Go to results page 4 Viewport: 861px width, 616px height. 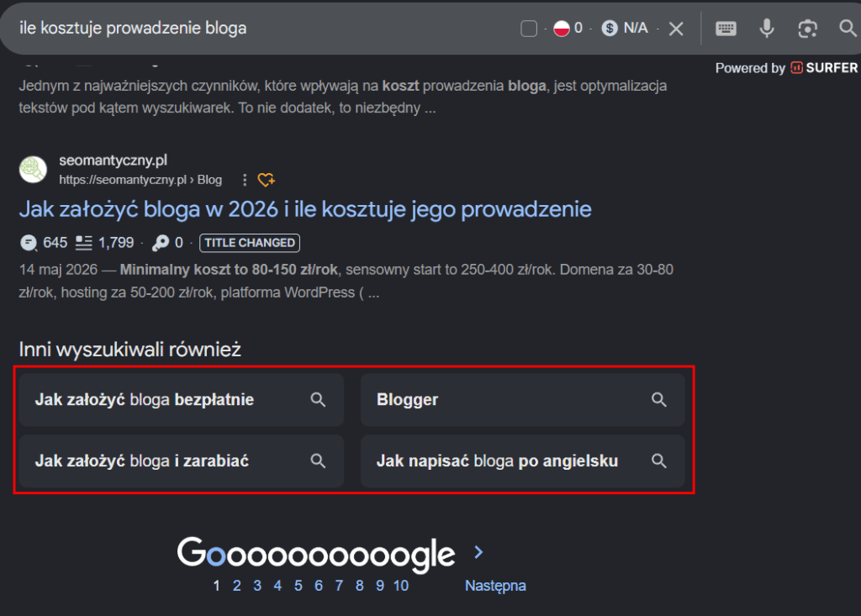[277, 586]
